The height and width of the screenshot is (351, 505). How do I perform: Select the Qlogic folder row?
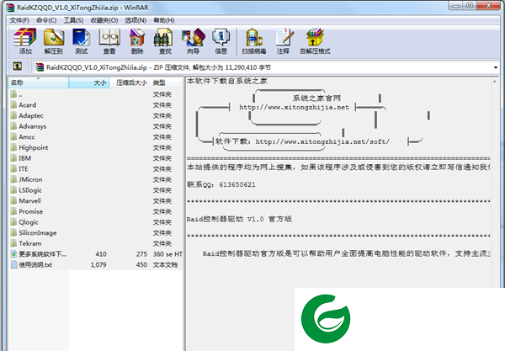click(97, 222)
